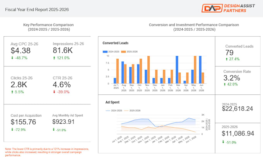
Task: Click the 2024-2025 spend $22,618.24
Action: 237,109
